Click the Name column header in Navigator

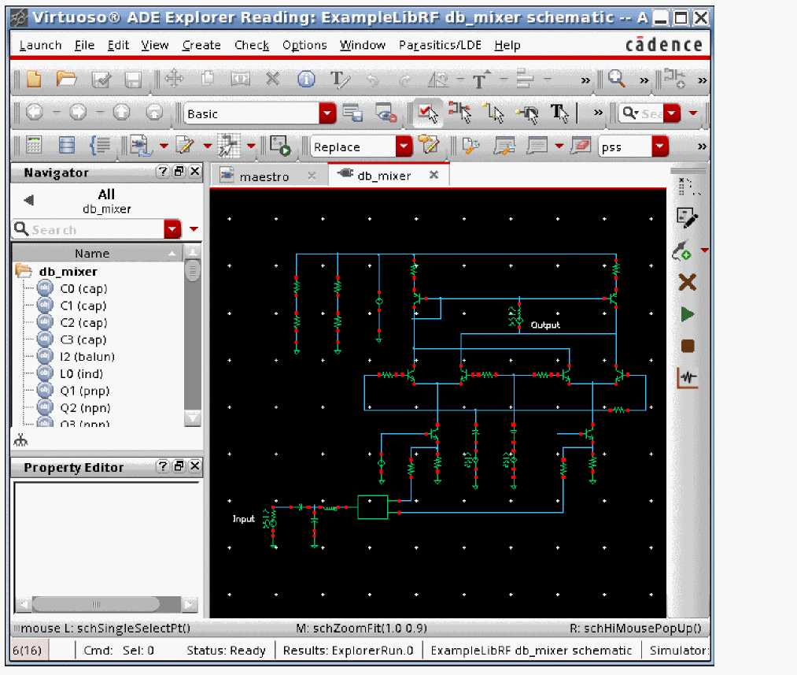92,253
